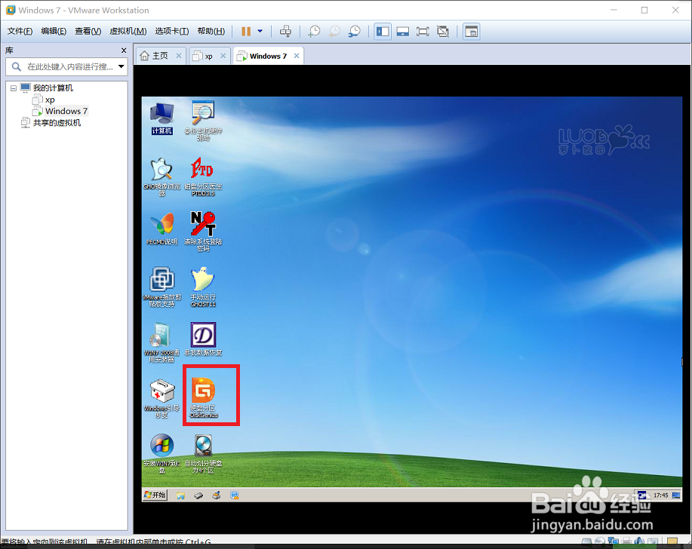Click the revert to snapshot toolbar icon
The image size is (692, 549).
pos(334,32)
